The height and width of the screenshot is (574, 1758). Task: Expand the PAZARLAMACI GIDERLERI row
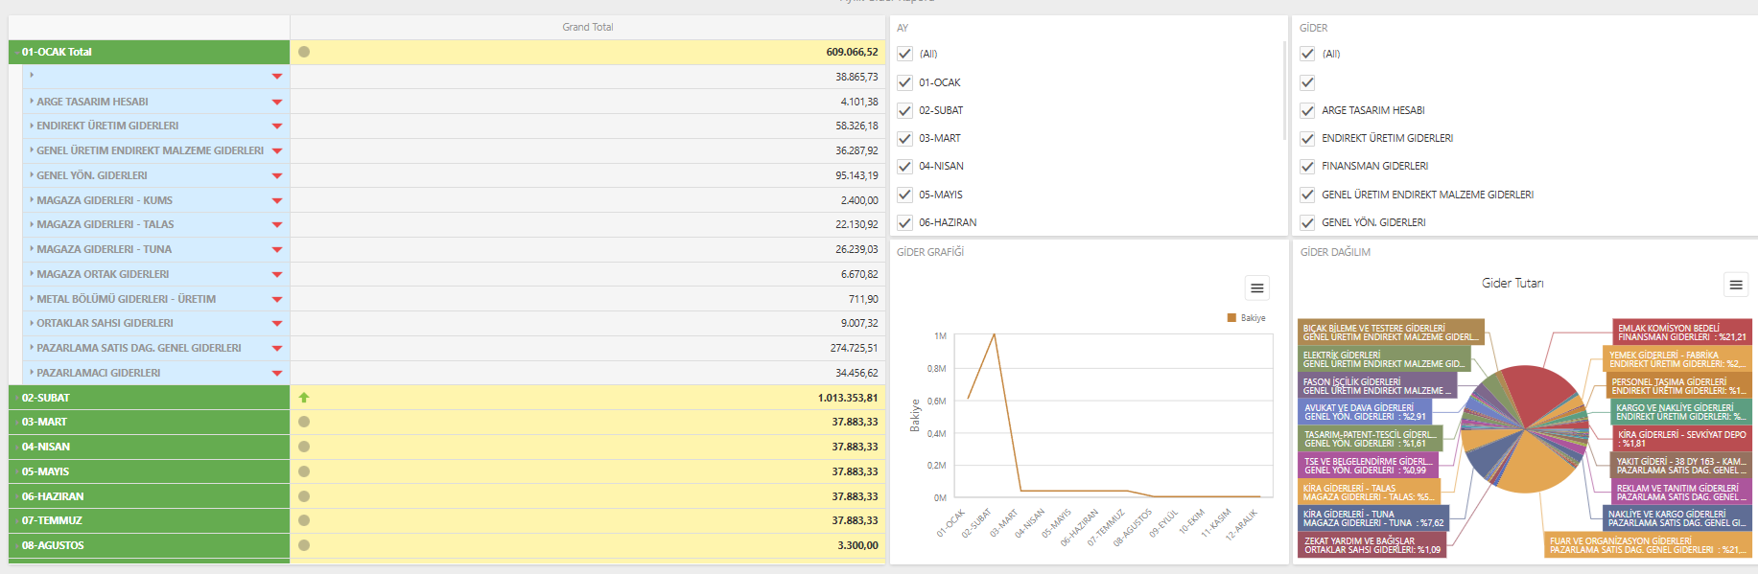[x=32, y=373]
